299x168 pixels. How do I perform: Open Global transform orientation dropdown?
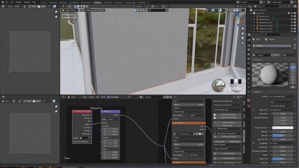(139, 6)
